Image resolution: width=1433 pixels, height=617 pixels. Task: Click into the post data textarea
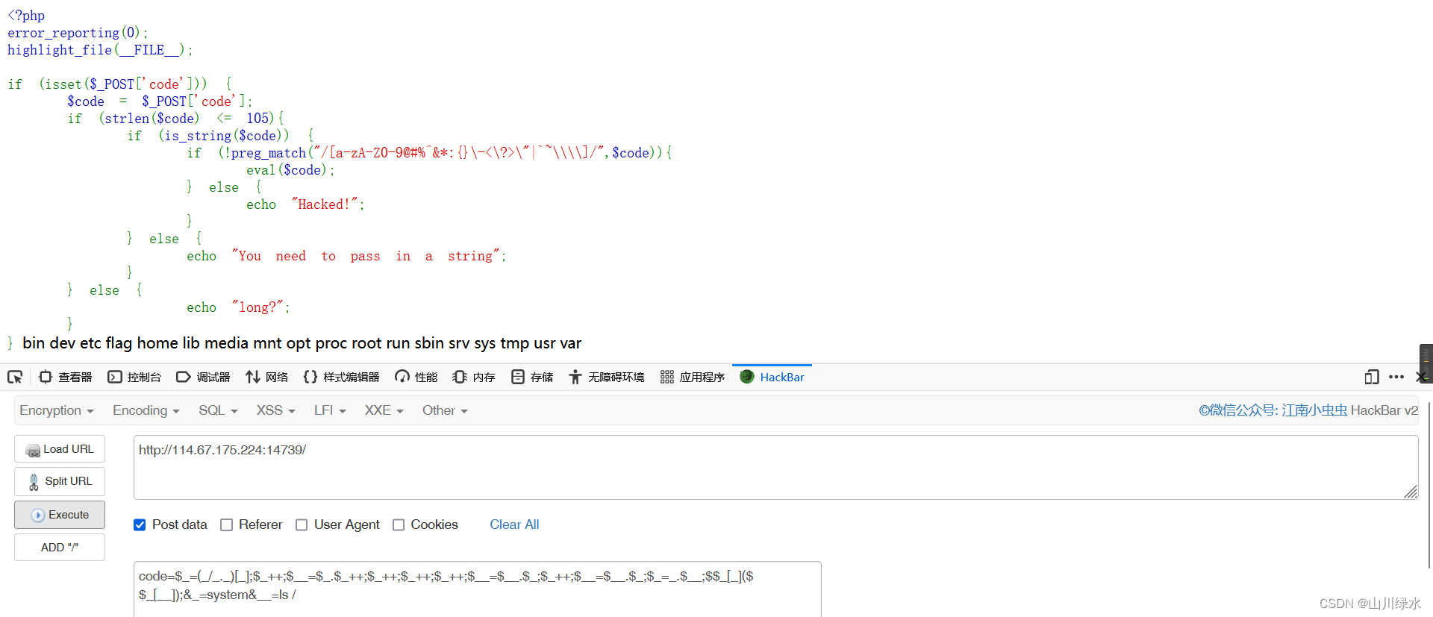point(478,589)
